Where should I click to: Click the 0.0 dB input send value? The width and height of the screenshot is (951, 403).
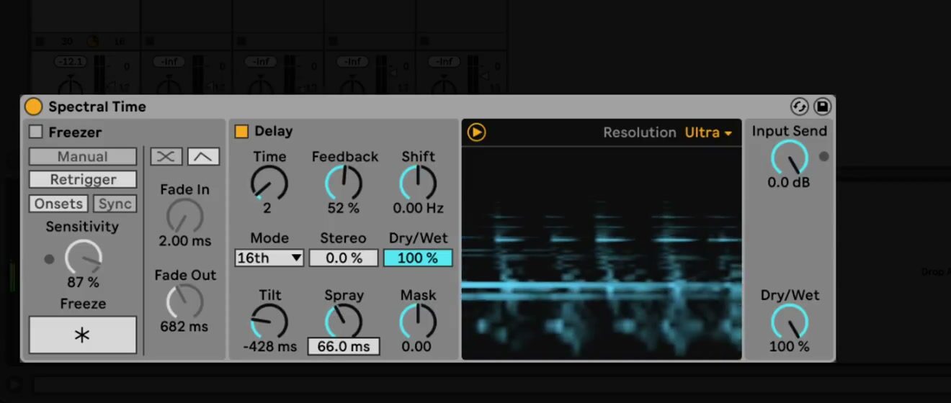pos(789,183)
